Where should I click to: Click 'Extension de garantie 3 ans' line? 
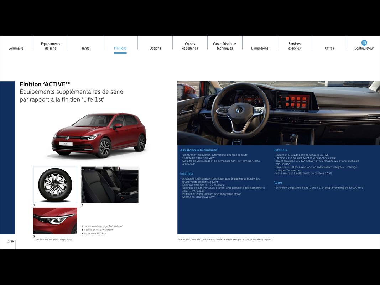[x=318, y=188]
